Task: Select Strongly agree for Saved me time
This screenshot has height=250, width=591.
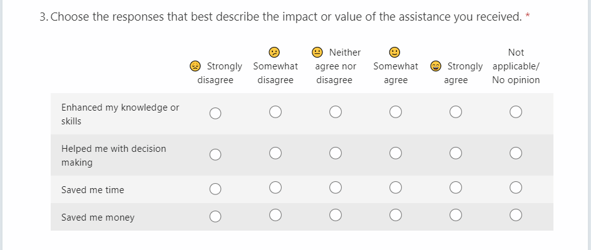Action: click(456, 187)
